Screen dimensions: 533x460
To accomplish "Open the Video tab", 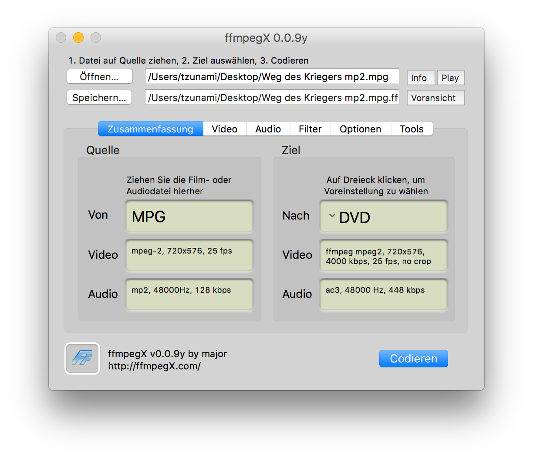I will (225, 129).
